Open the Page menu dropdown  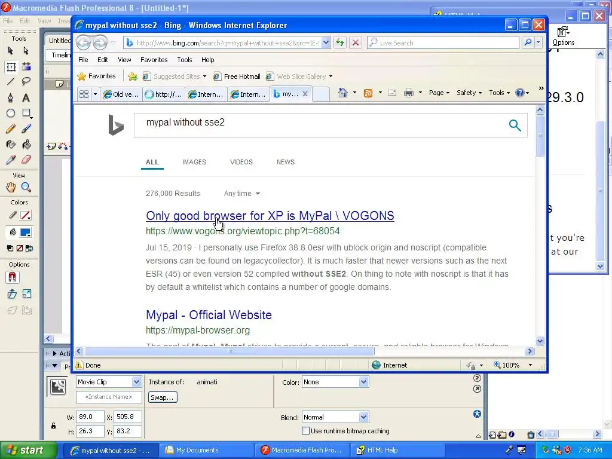(439, 93)
